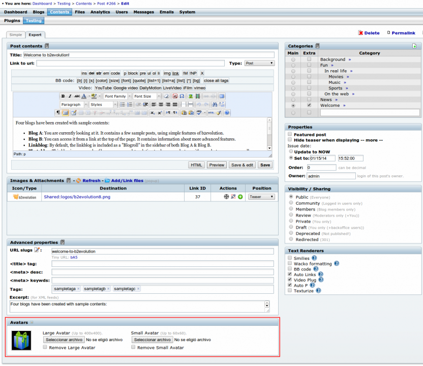Switch to the Simple tab
This screenshot has width=423, height=366.
[x=16, y=35]
